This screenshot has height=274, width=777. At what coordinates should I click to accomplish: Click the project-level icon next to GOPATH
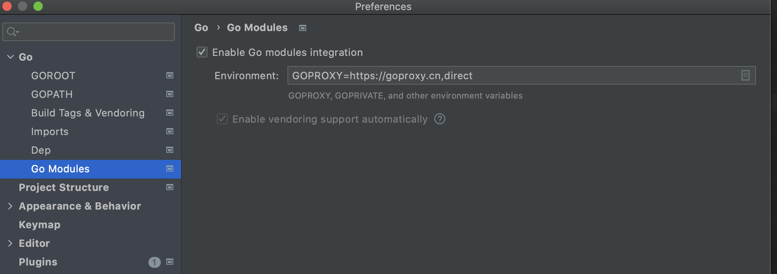(170, 94)
